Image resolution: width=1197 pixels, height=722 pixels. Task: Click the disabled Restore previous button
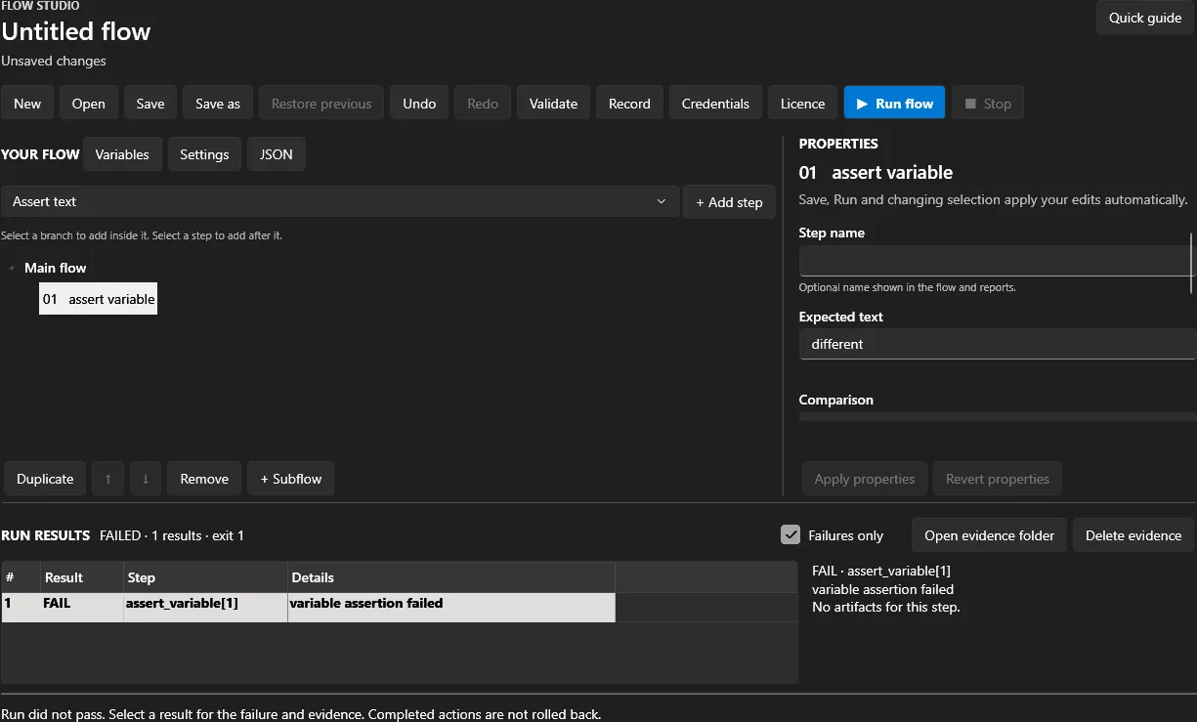pyautogui.click(x=321, y=104)
